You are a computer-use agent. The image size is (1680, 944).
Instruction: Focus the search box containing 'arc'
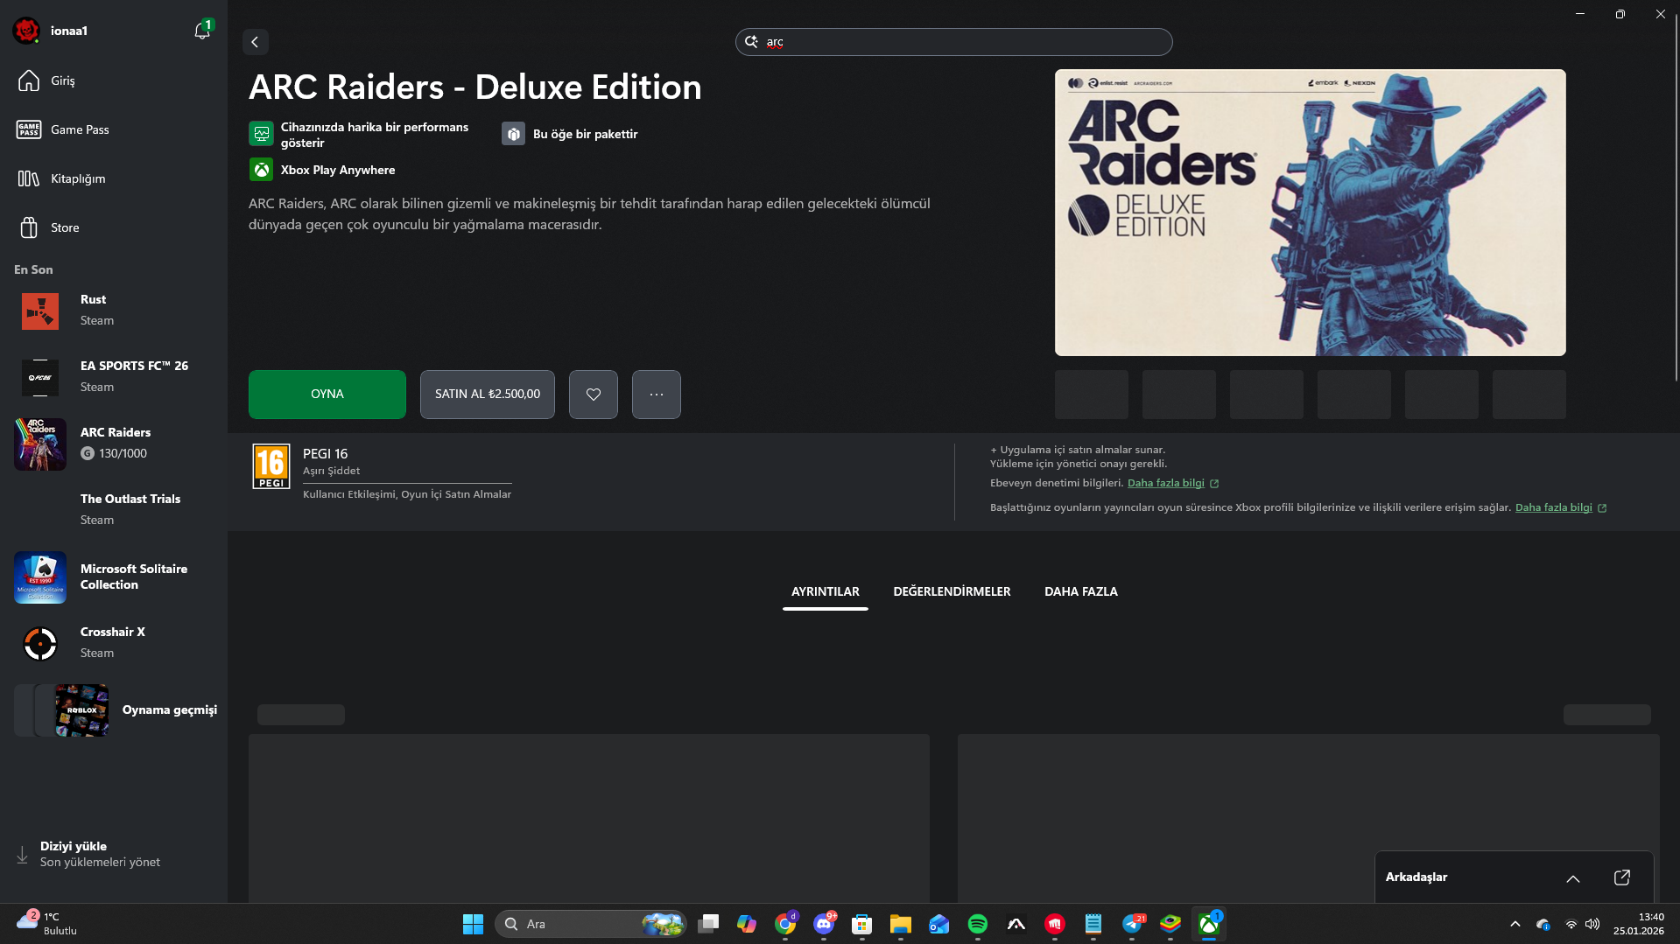coord(953,42)
